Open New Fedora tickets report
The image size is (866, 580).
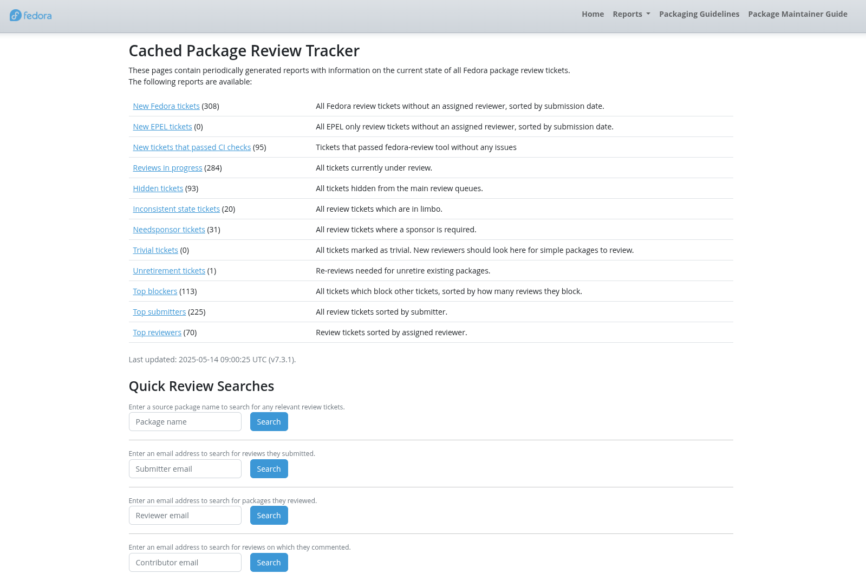pyautogui.click(x=166, y=106)
